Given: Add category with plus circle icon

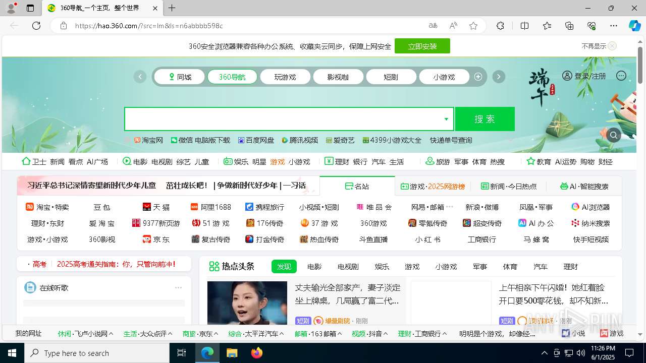Looking at the screenshot, I should (478, 77).
